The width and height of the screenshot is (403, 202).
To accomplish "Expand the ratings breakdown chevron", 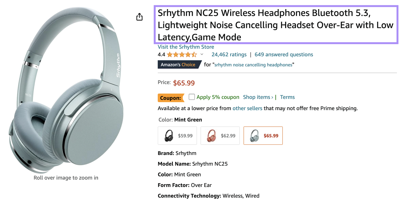I will (202, 54).
